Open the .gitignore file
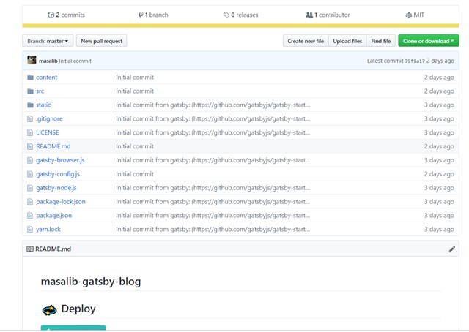Screen dimensions: 469x332 (x=49, y=118)
